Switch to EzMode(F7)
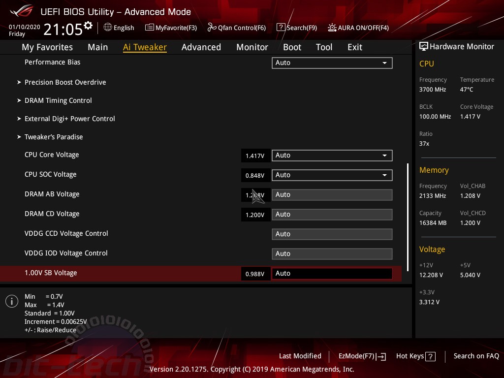The height and width of the screenshot is (378, 504). click(x=362, y=356)
